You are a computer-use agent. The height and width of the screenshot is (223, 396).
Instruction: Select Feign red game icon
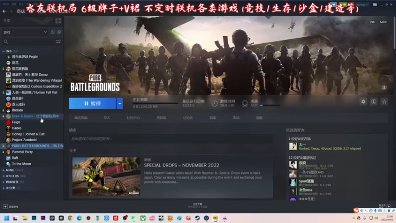pos(8,122)
